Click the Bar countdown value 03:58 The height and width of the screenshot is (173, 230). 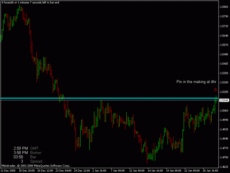(x=18, y=157)
